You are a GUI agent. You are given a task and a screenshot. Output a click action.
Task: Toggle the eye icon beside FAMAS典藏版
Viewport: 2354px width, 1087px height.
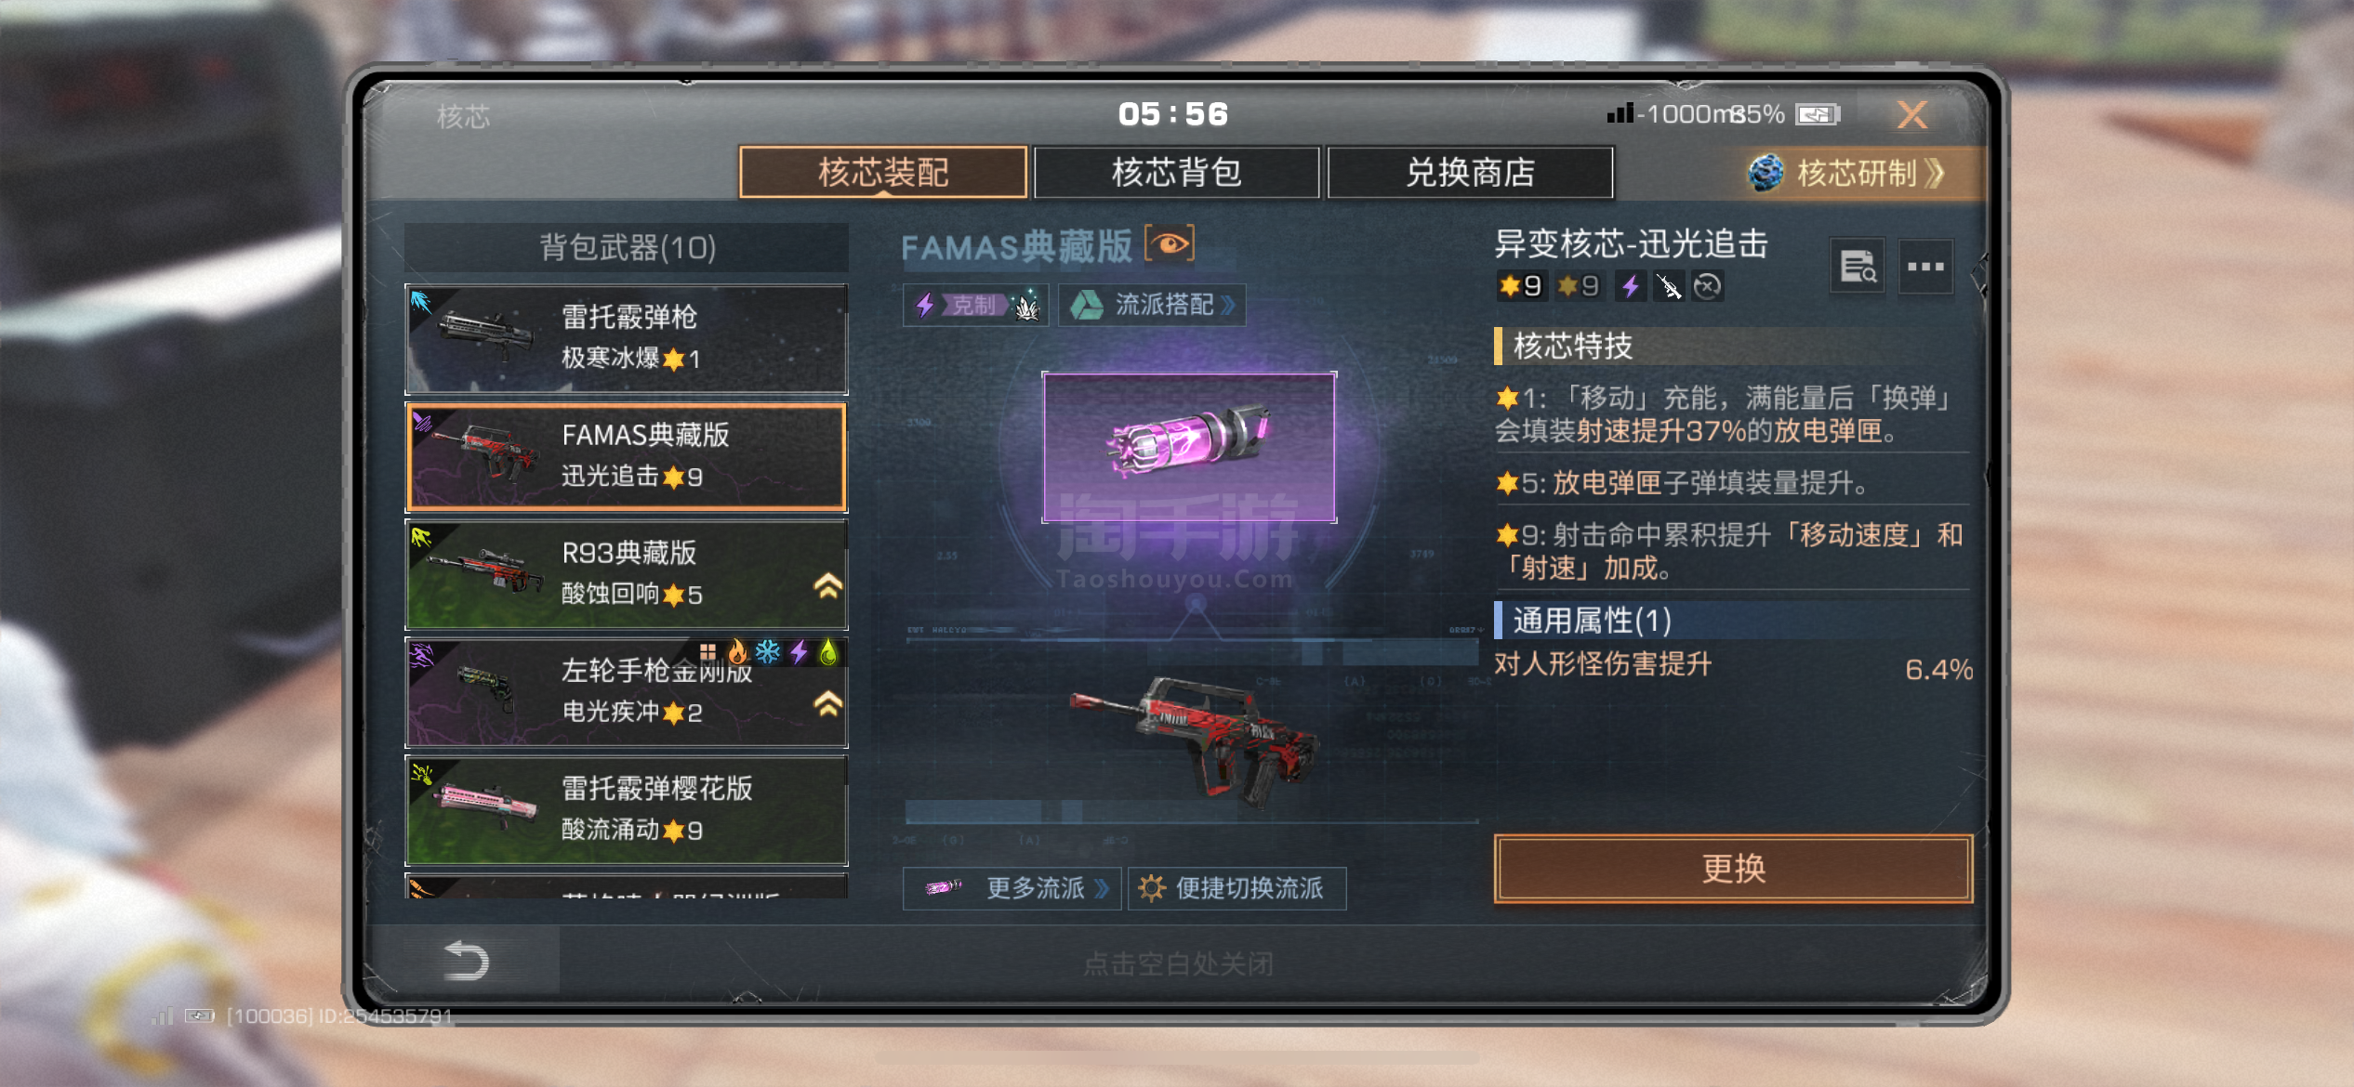[1170, 244]
